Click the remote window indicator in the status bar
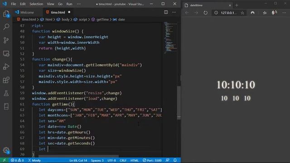The height and width of the screenshot is (163, 290). point(4,160)
